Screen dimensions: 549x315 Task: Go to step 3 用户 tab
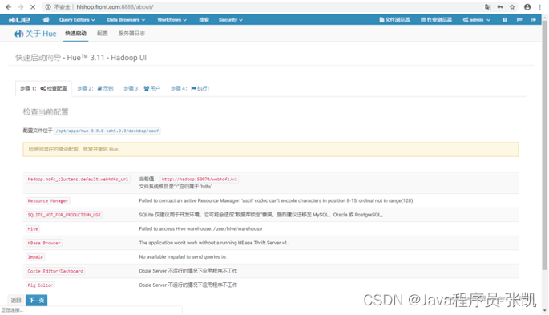(x=142, y=88)
